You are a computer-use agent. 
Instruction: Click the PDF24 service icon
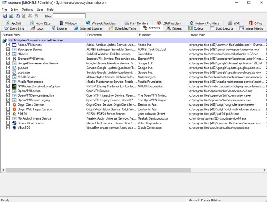coord(14,114)
